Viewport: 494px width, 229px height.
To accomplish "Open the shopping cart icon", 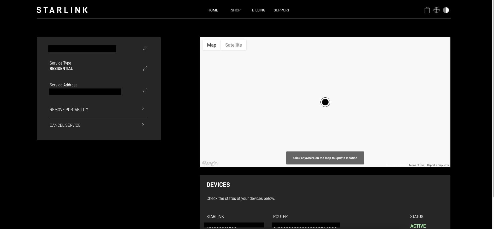I will (427, 10).
